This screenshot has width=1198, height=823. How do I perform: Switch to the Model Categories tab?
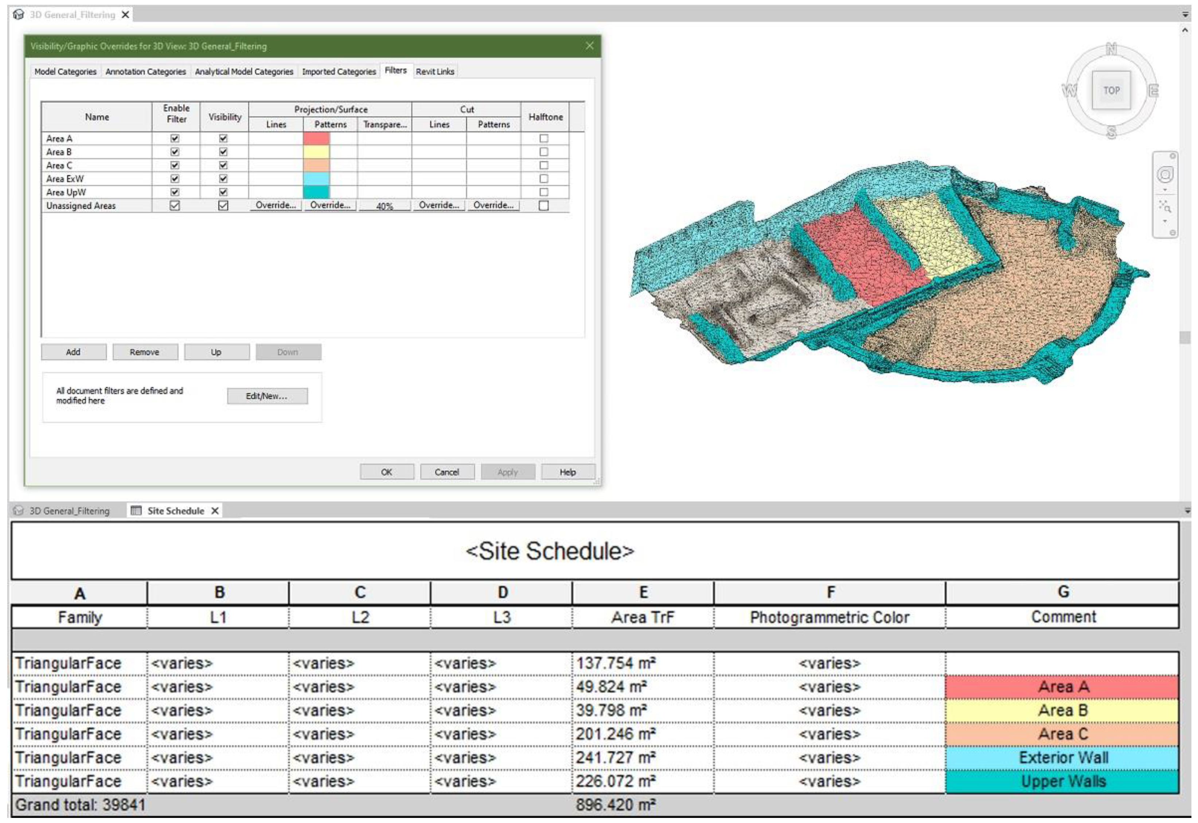(66, 72)
